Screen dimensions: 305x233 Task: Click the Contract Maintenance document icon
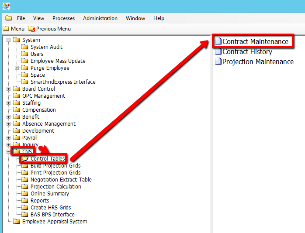point(218,41)
